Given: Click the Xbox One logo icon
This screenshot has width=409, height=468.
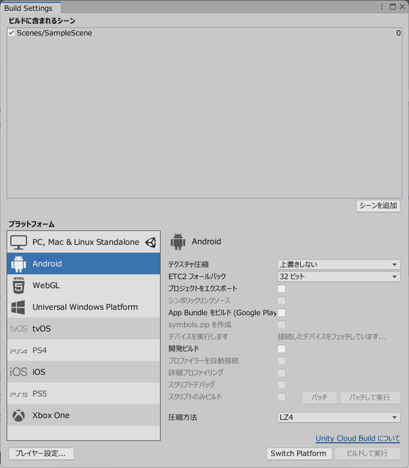Looking at the screenshot, I should click(19, 416).
